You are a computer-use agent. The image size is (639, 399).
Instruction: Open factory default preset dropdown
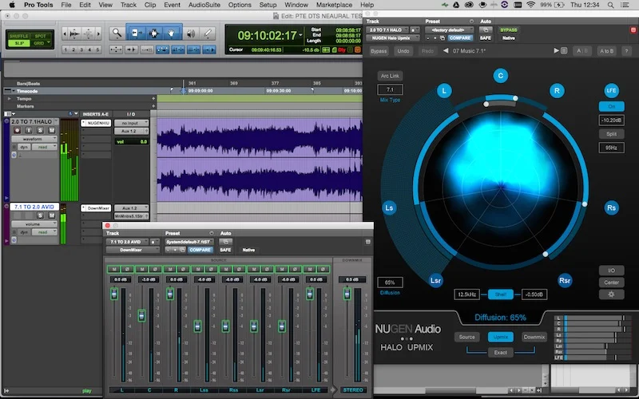click(449, 30)
